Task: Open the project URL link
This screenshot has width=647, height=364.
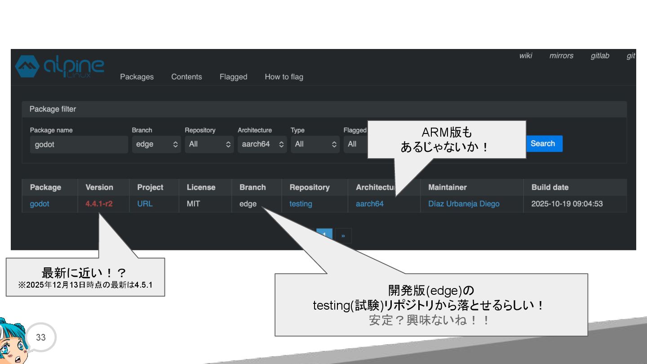Action: tap(145, 204)
